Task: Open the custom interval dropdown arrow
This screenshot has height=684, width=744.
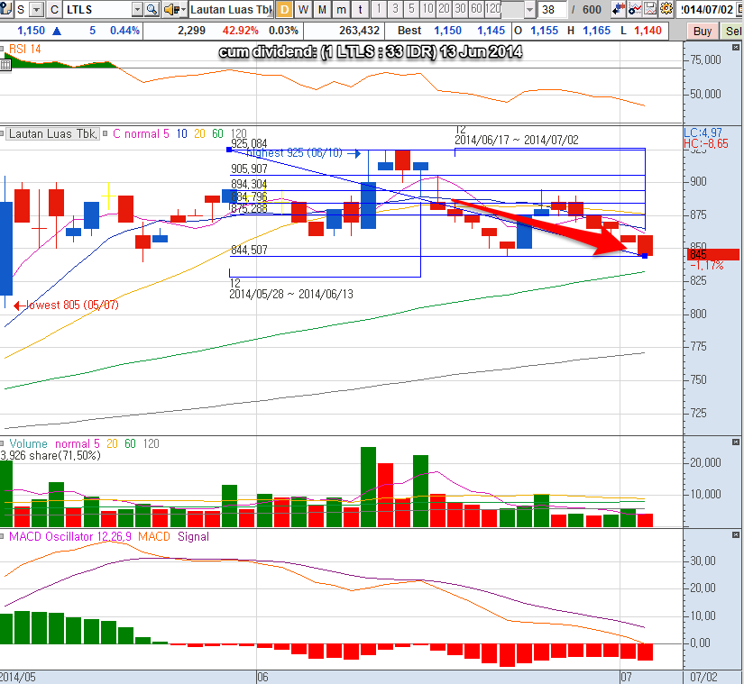Action: tap(530, 10)
